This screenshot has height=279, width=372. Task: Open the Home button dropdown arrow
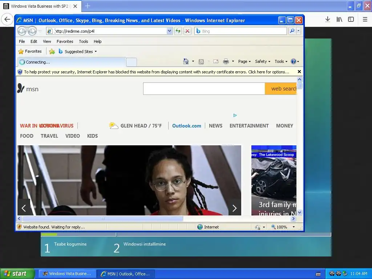pos(193,61)
